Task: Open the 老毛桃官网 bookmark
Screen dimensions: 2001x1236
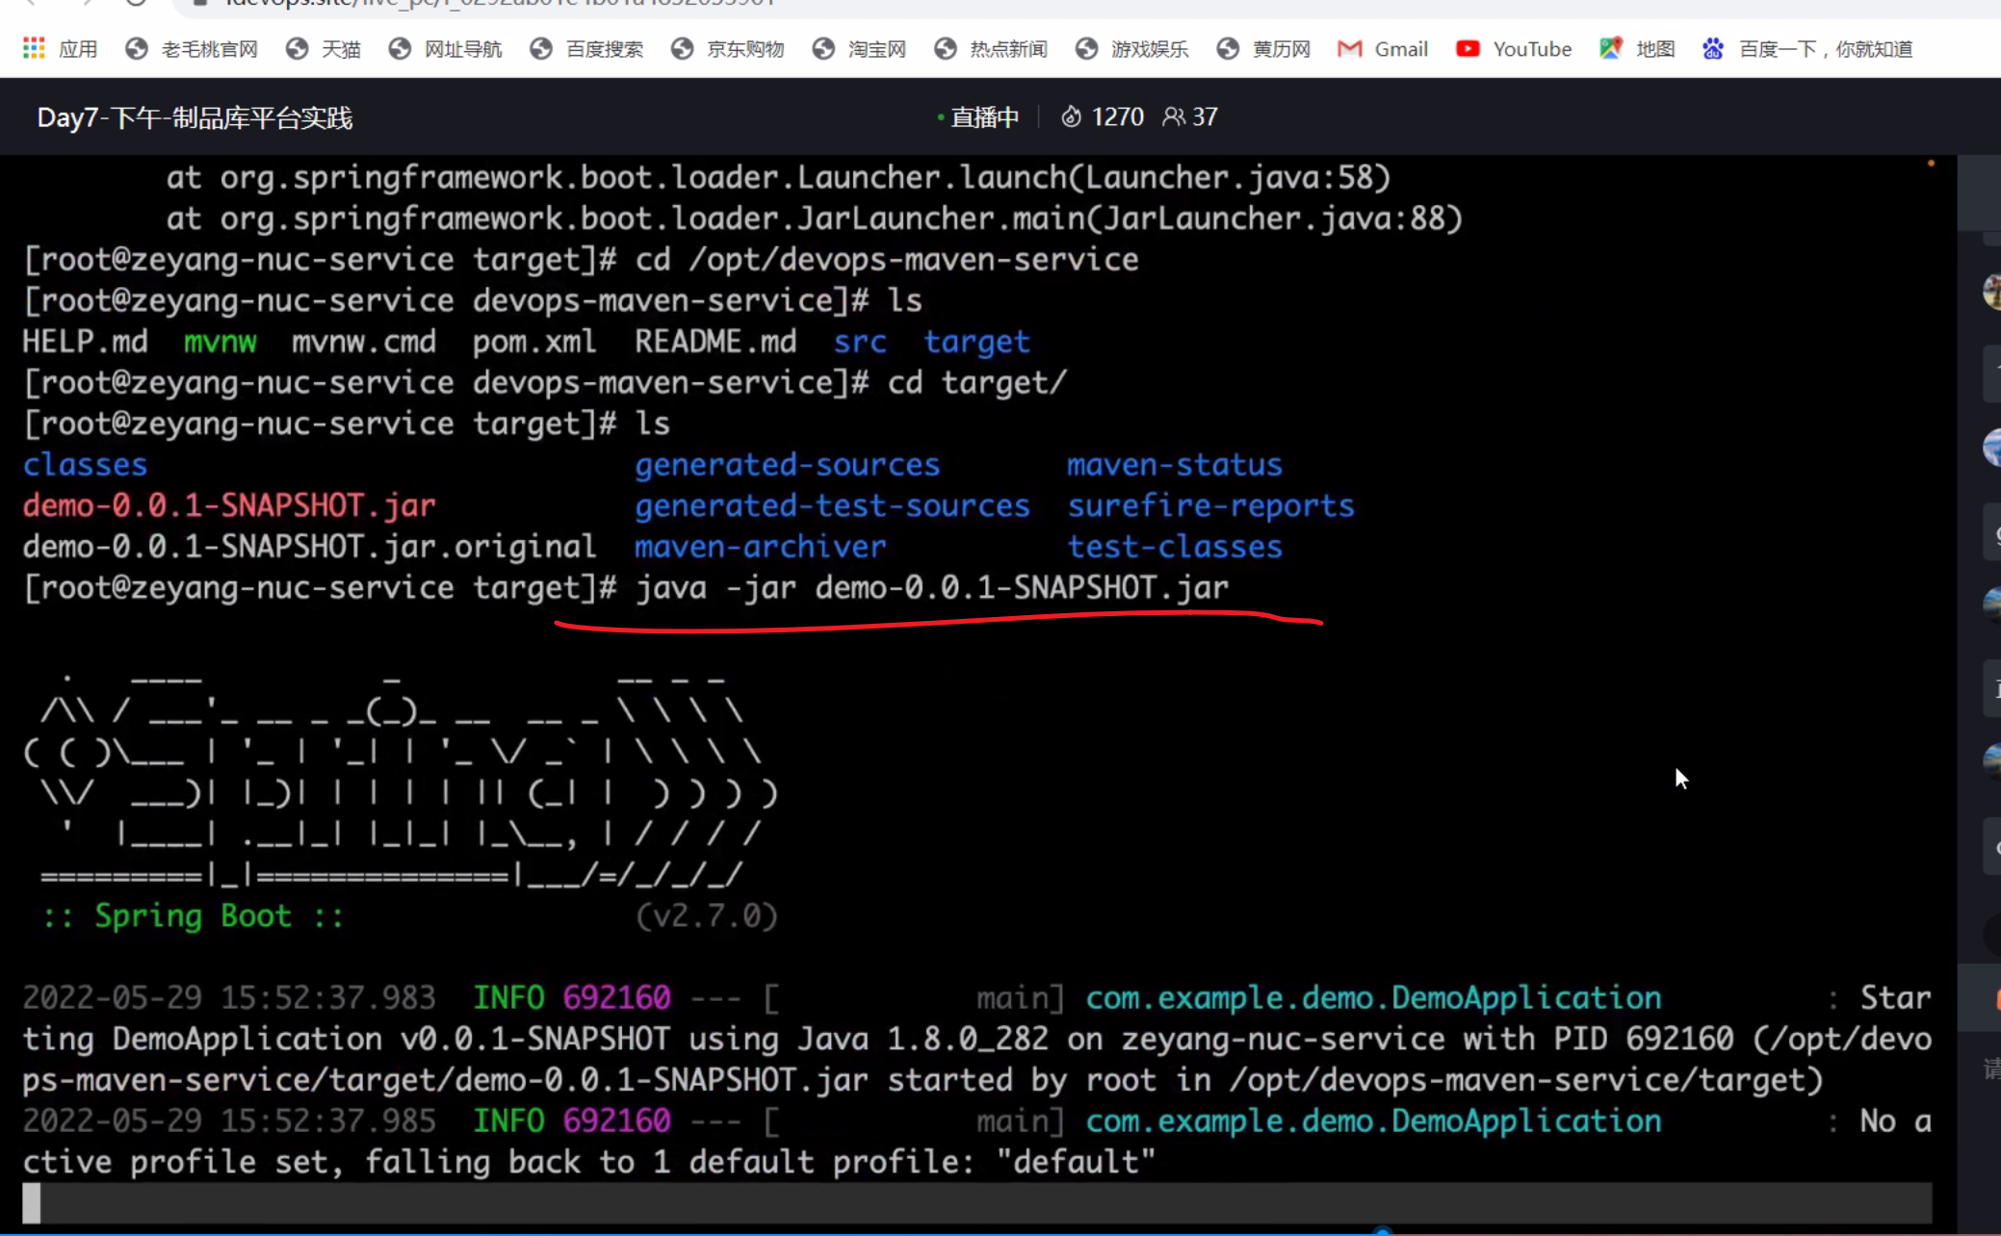Action: [x=192, y=48]
